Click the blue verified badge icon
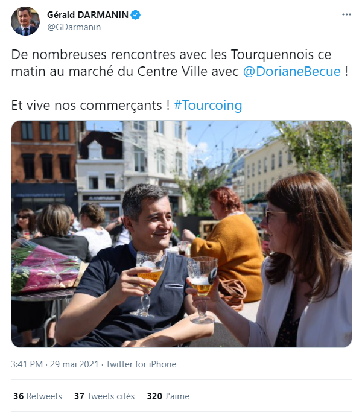Viewport: 362px width, 412px height. pyautogui.click(x=136, y=14)
